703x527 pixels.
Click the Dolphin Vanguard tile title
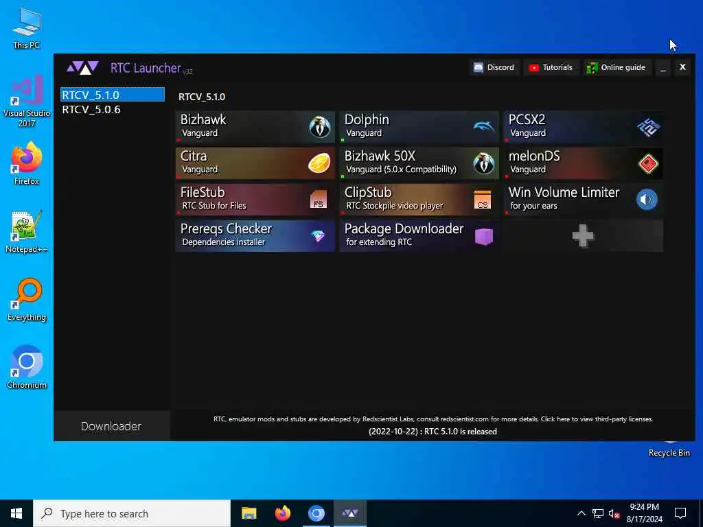pyautogui.click(x=367, y=119)
